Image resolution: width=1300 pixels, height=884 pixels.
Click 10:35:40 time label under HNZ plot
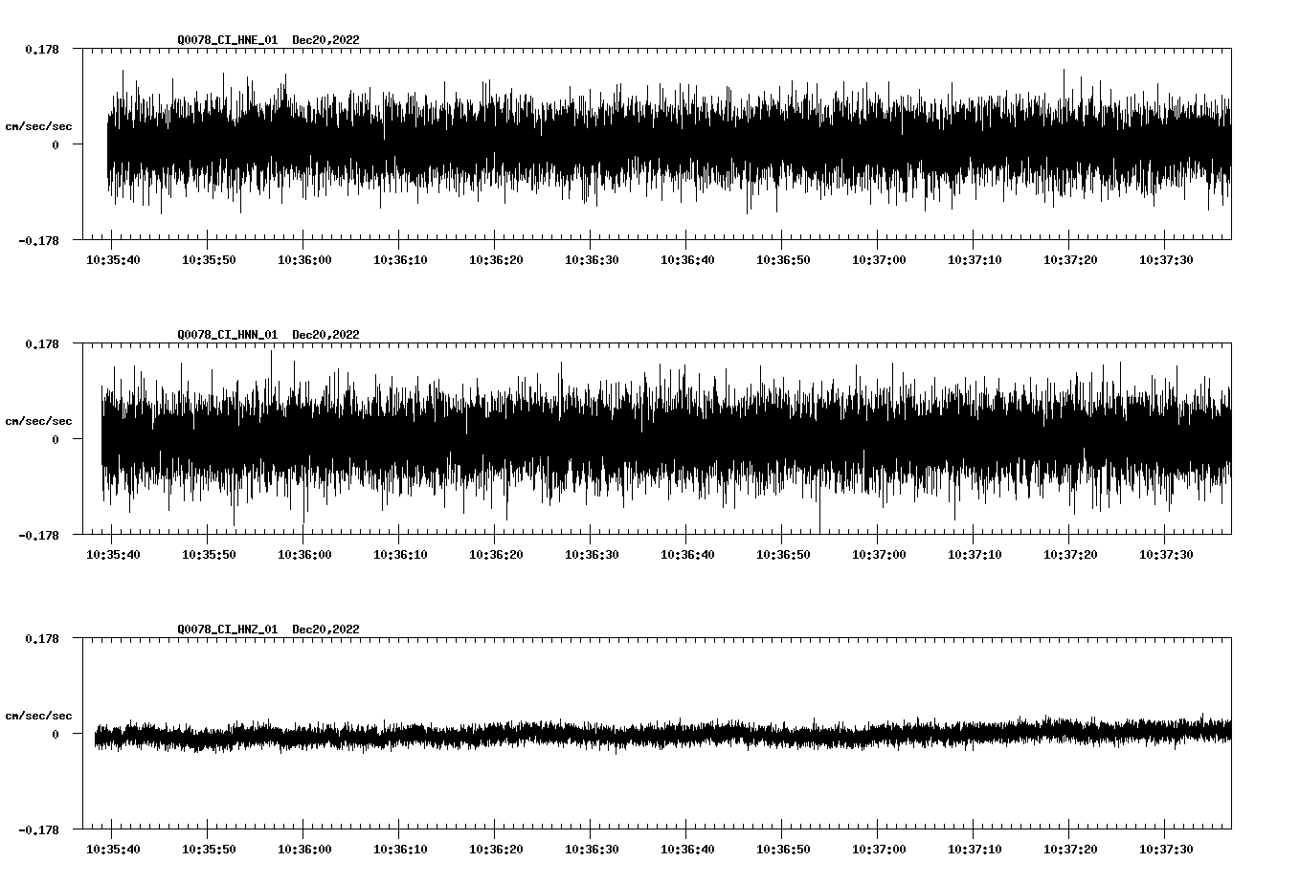[x=113, y=850]
